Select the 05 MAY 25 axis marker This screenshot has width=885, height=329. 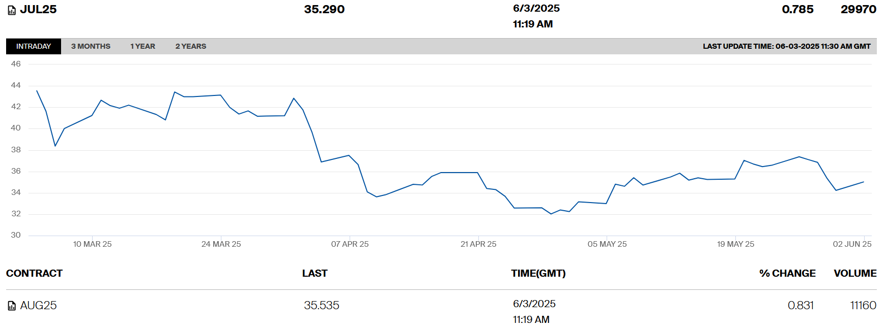607,244
